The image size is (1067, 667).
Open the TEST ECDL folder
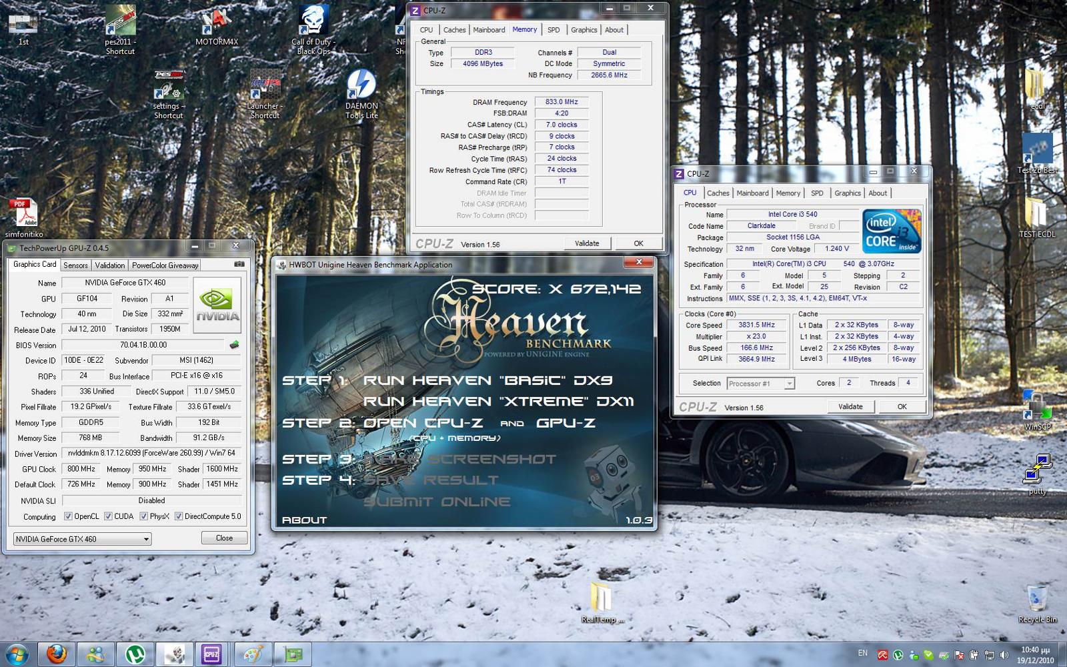click(x=1037, y=217)
